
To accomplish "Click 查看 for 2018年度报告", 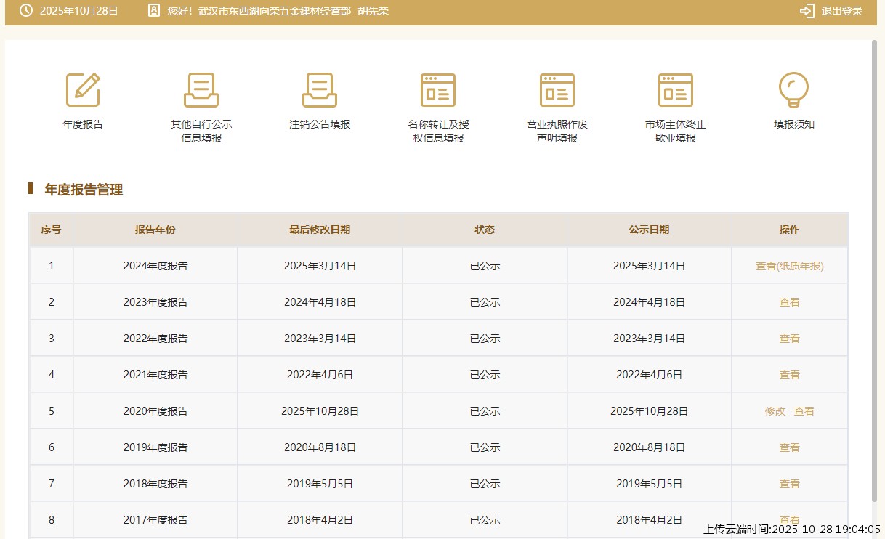I will pyautogui.click(x=789, y=484).
